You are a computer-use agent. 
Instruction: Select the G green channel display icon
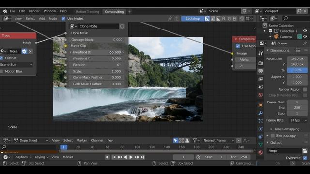229,18
